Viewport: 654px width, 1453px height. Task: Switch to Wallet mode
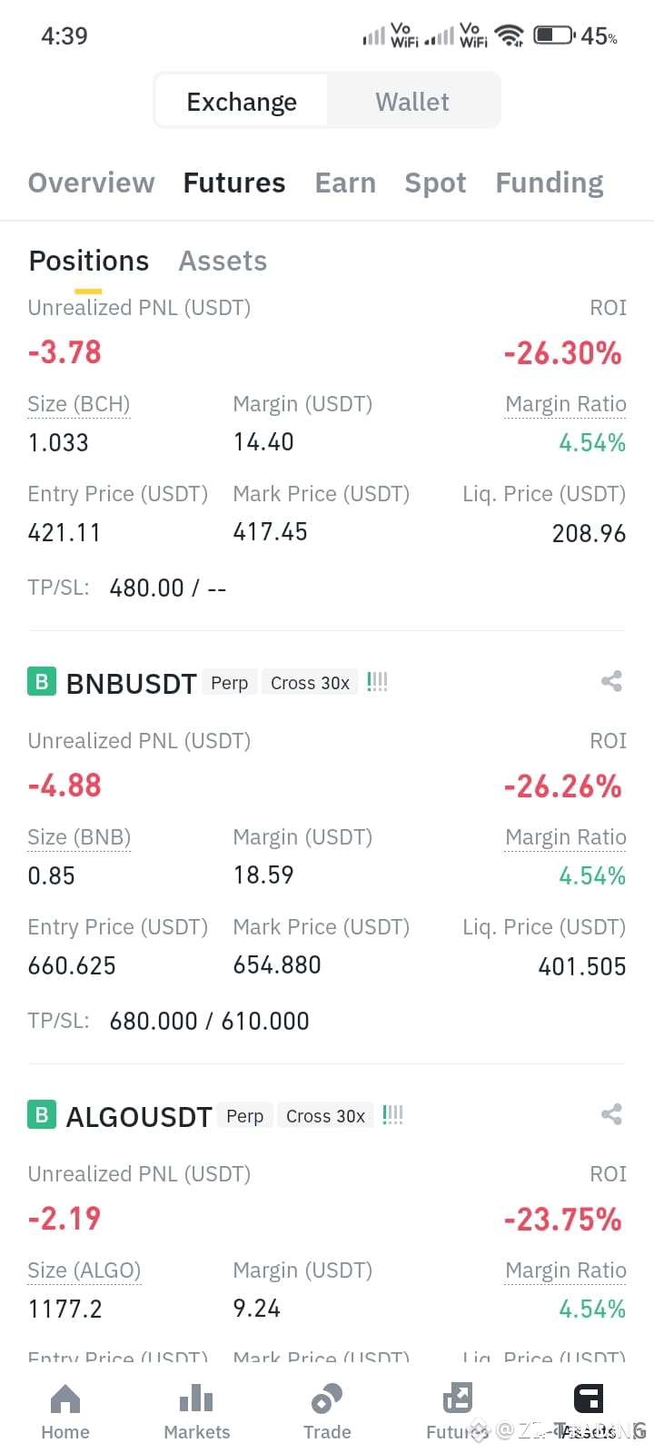coord(412,101)
